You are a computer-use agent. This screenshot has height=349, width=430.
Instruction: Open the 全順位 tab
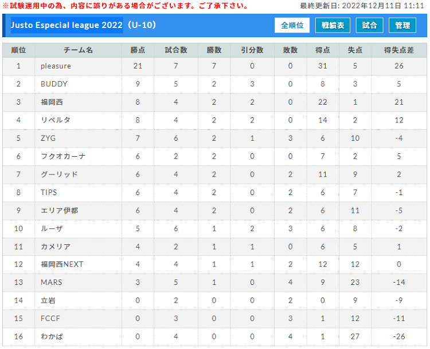[x=292, y=25]
